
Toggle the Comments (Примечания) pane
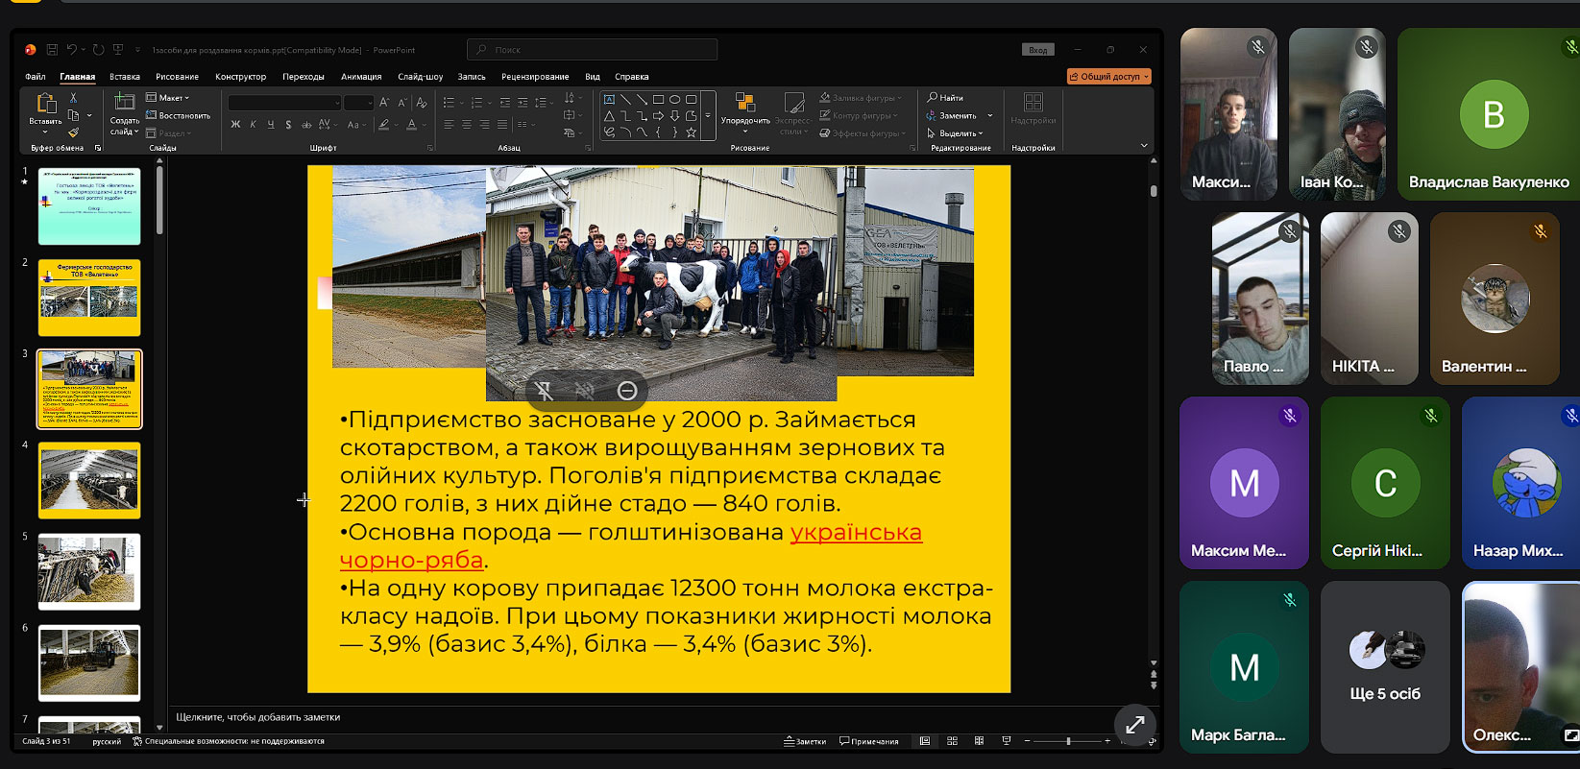[869, 741]
